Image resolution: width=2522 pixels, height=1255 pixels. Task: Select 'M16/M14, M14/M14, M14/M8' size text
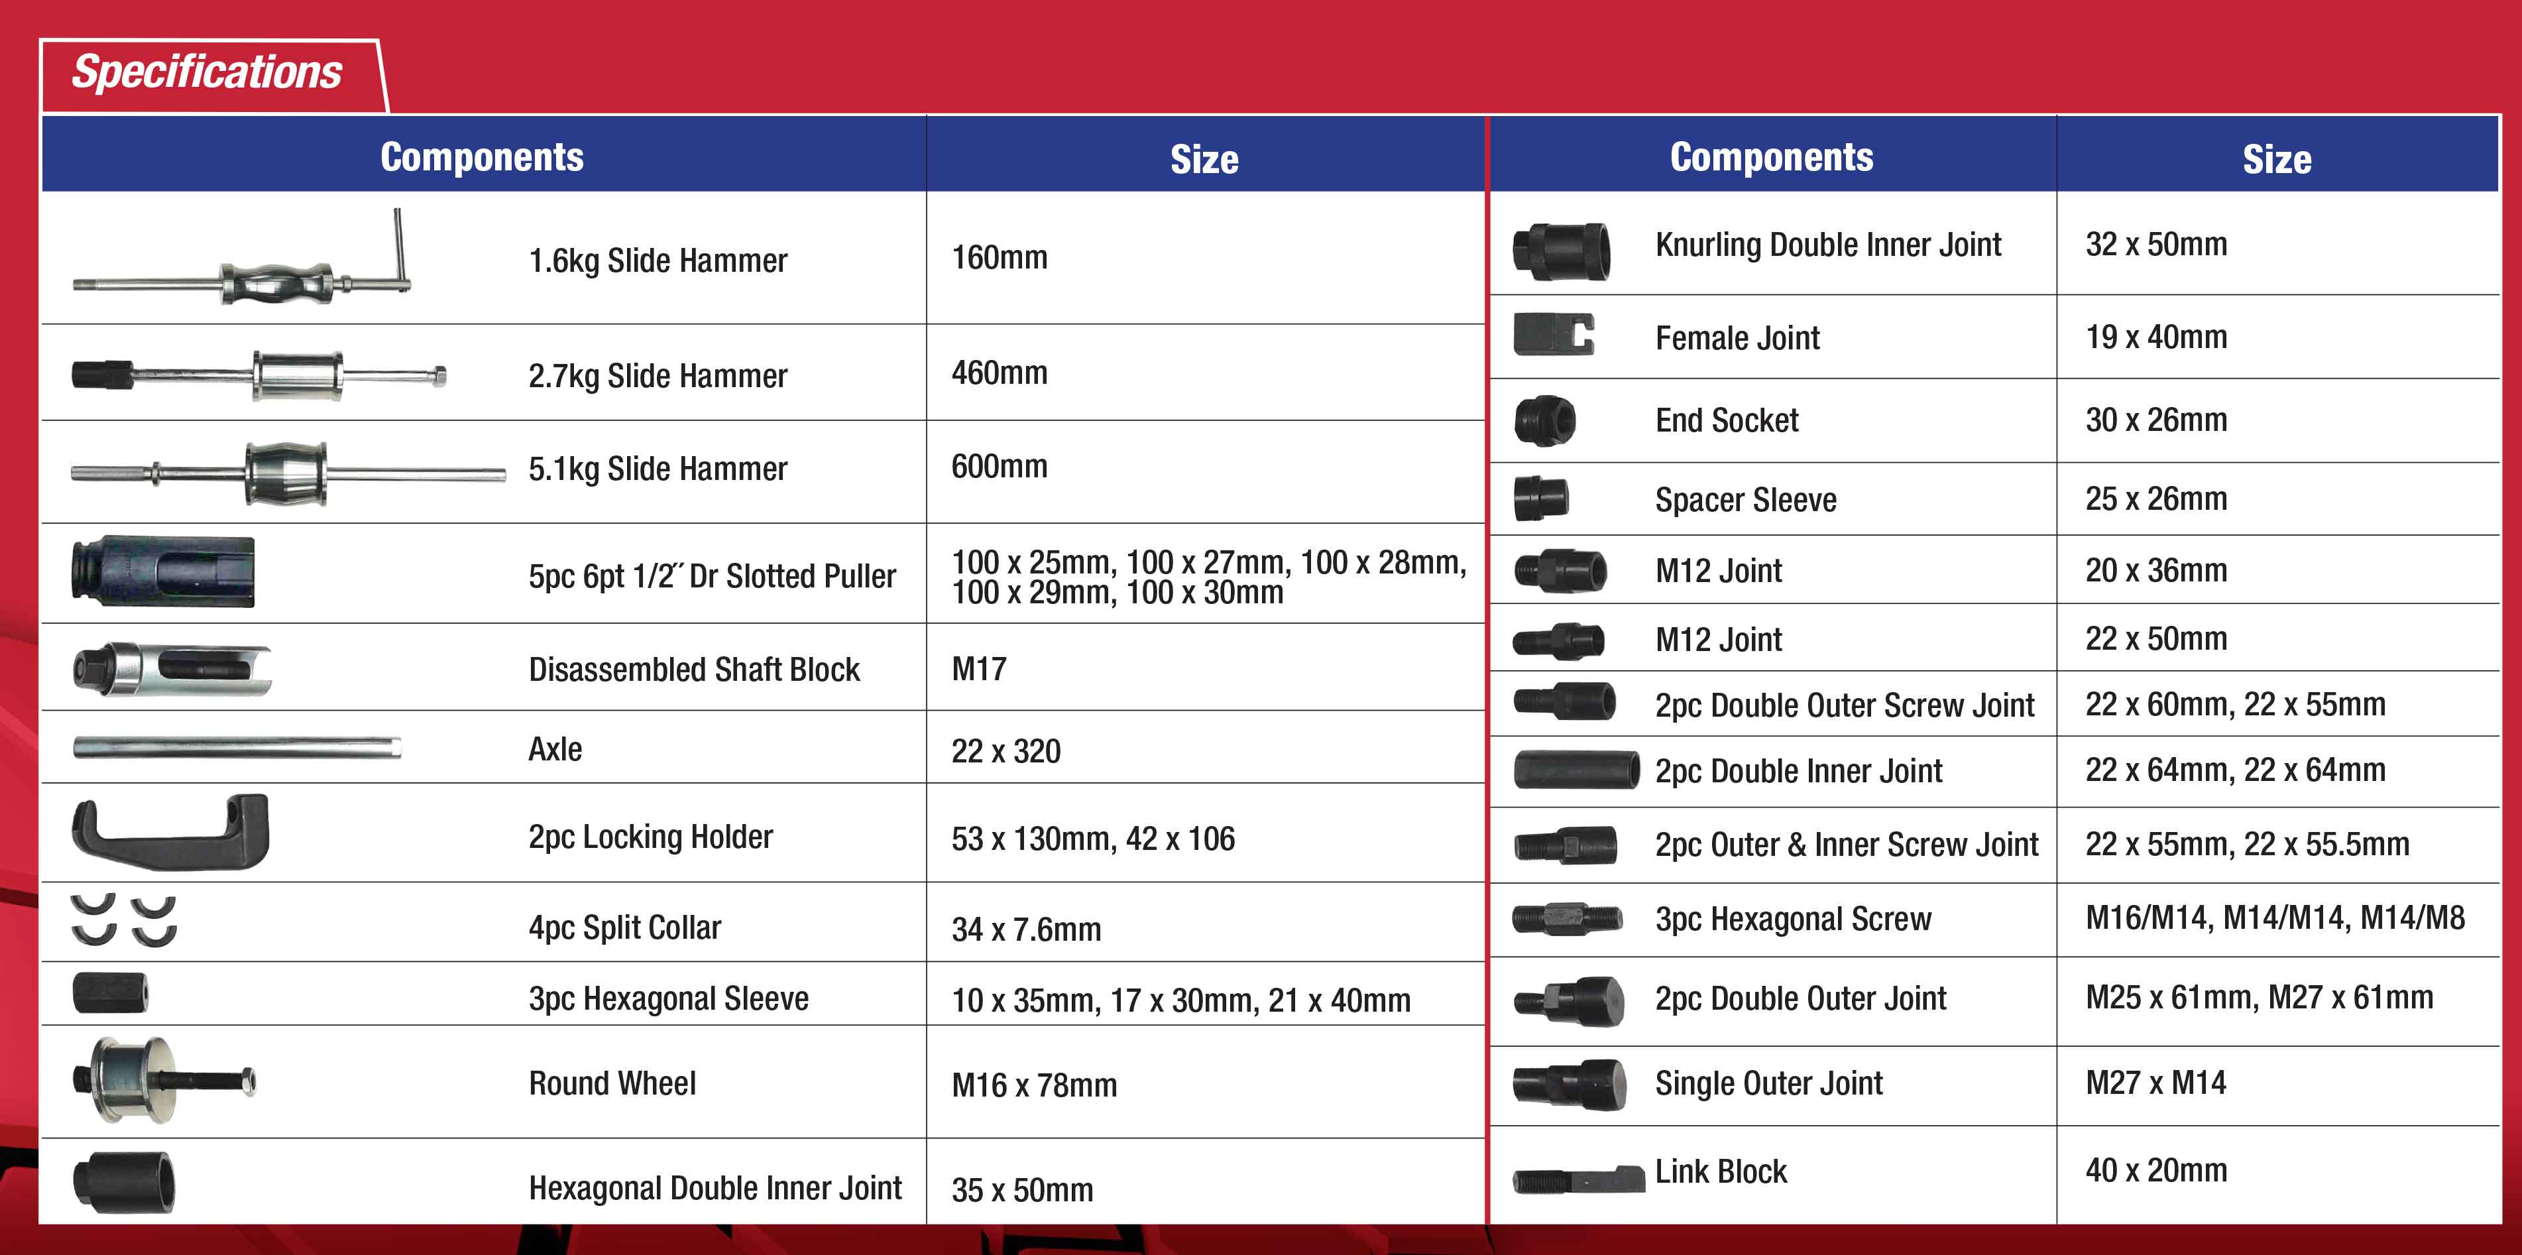coord(2275,918)
